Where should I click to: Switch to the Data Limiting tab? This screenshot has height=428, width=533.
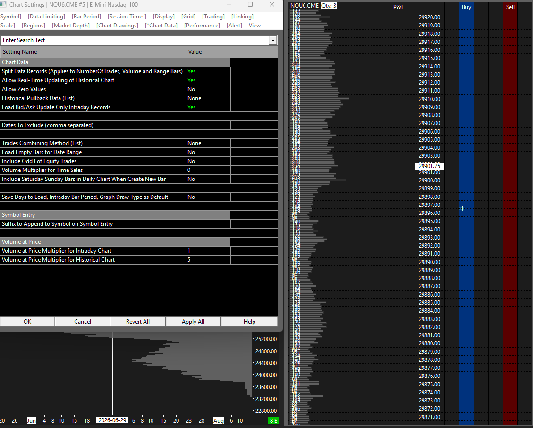46,17
